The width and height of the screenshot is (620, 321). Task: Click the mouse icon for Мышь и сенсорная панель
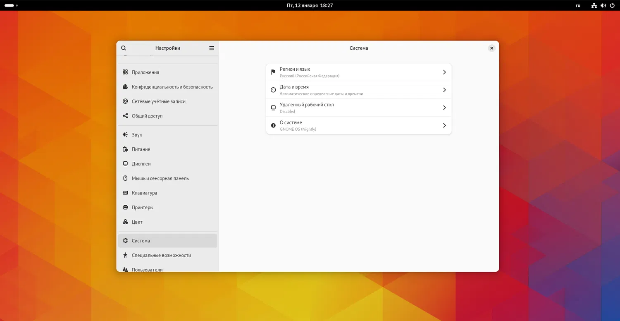[x=125, y=178]
